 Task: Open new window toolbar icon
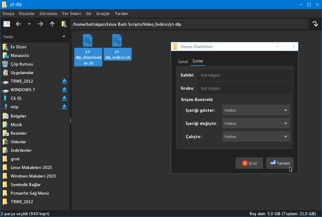7,24
